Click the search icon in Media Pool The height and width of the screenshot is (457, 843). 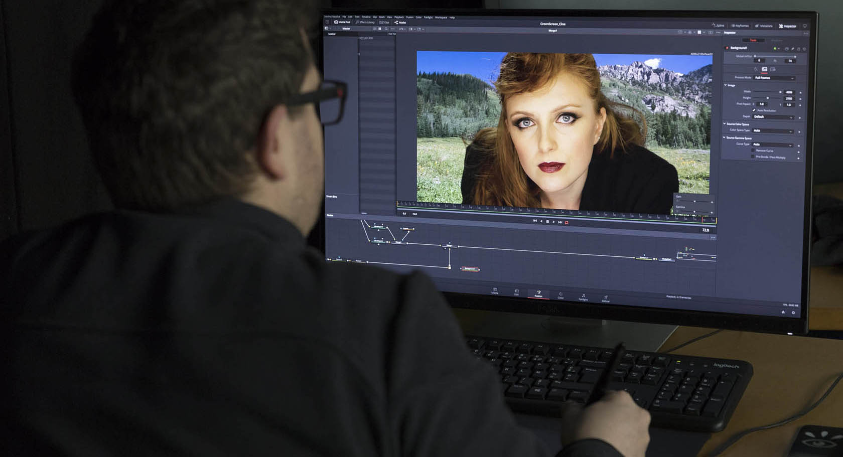386,29
